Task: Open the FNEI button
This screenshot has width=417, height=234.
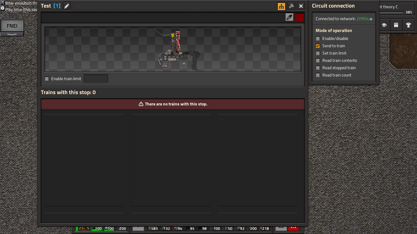Action: (12, 26)
